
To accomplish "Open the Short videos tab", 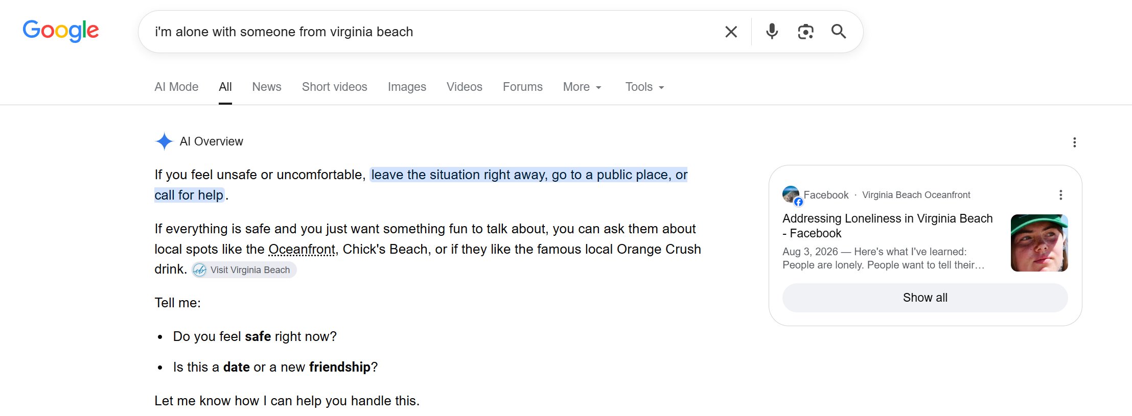I will coord(335,87).
